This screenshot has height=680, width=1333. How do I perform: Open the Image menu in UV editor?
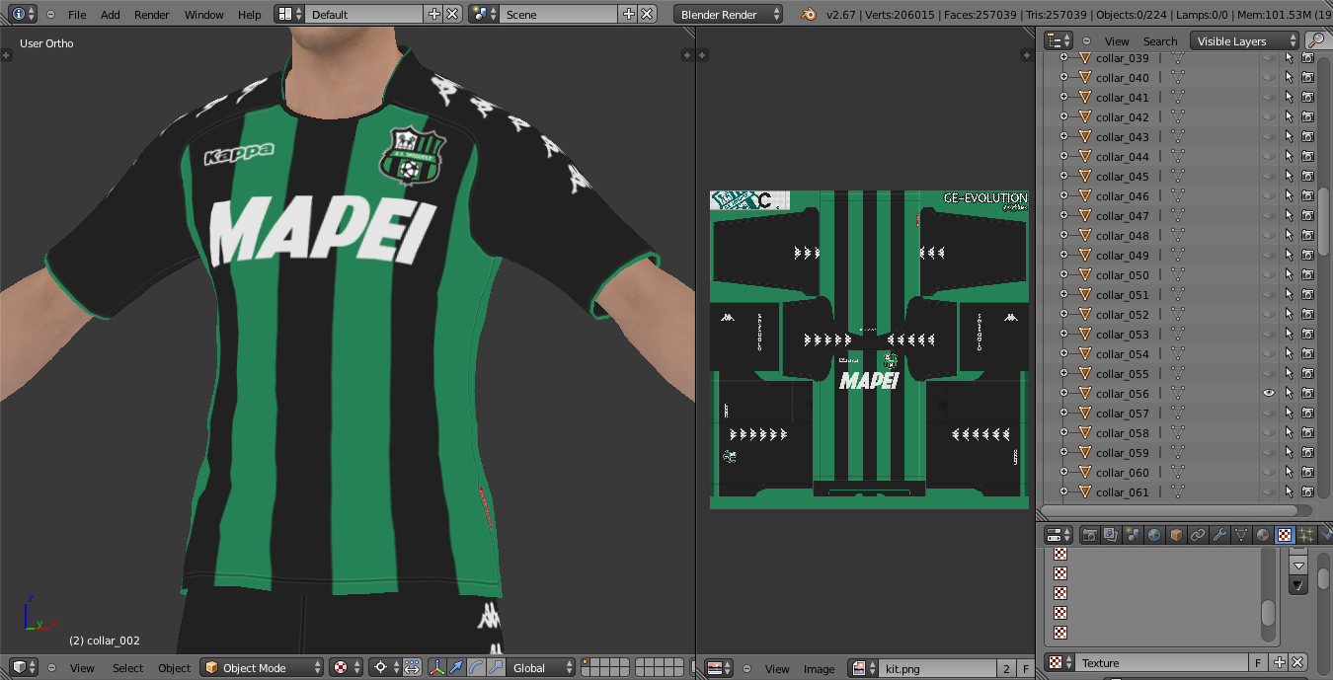tap(819, 669)
